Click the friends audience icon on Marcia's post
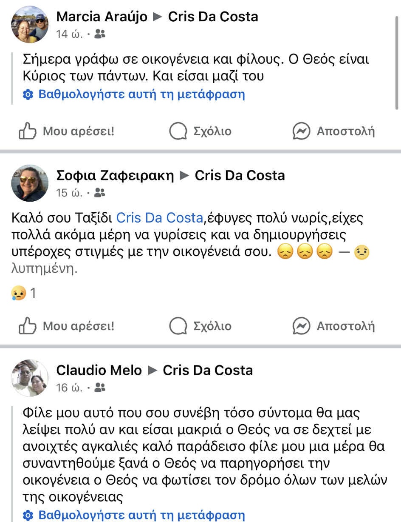Viewport: 401px width, 522px height. click(x=100, y=34)
